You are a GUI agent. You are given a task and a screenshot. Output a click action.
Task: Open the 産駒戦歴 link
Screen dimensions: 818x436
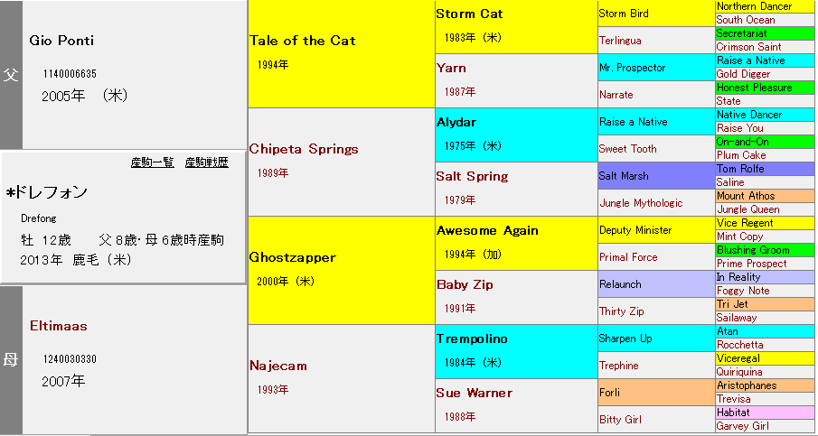pos(206,162)
